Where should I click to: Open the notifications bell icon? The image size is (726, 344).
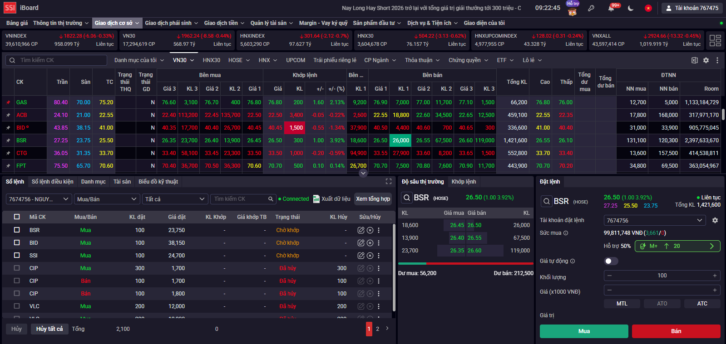click(x=611, y=8)
